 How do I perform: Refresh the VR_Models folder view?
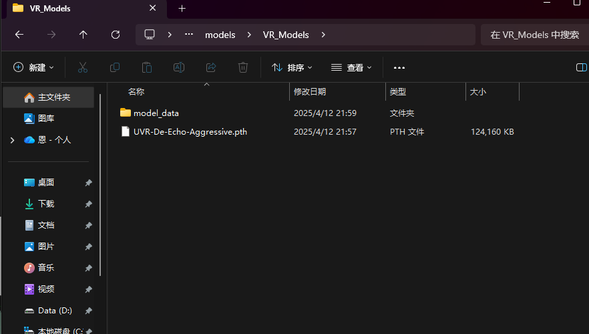click(x=116, y=35)
